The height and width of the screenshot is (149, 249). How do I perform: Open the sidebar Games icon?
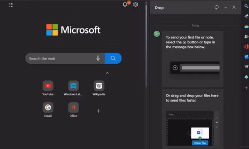coord(246,36)
